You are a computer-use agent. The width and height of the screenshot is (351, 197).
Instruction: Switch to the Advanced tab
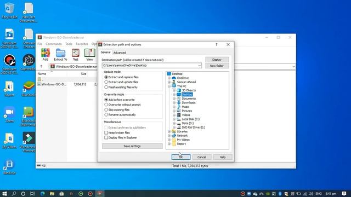click(120, 53)
